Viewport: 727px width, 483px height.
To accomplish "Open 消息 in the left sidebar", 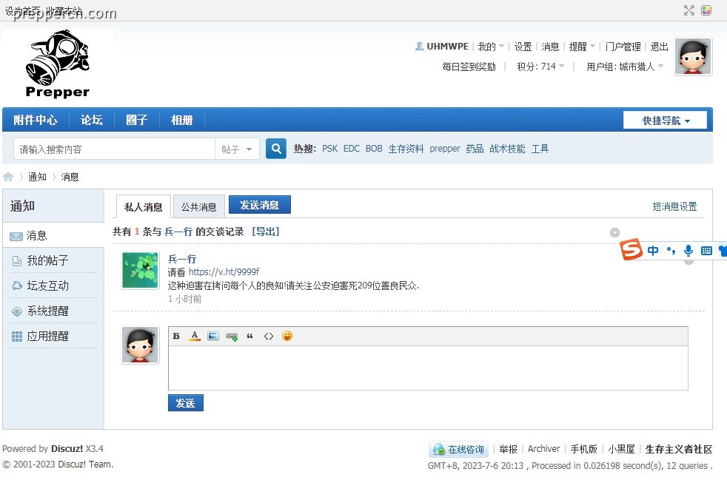I will click(36, 236).
